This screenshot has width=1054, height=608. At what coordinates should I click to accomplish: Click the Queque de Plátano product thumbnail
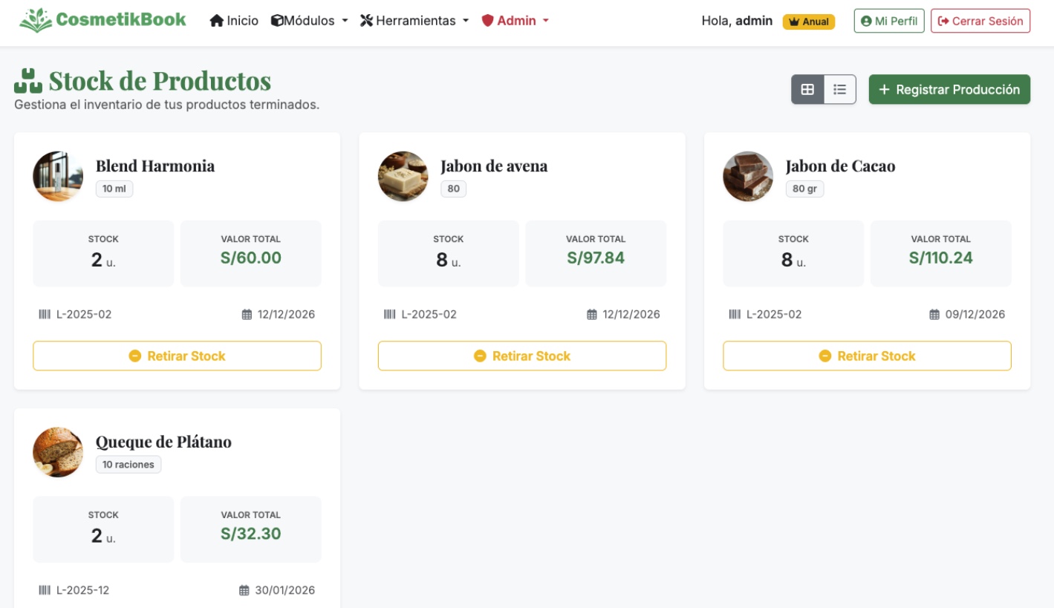pyautogui.click(x=57, y=452)
